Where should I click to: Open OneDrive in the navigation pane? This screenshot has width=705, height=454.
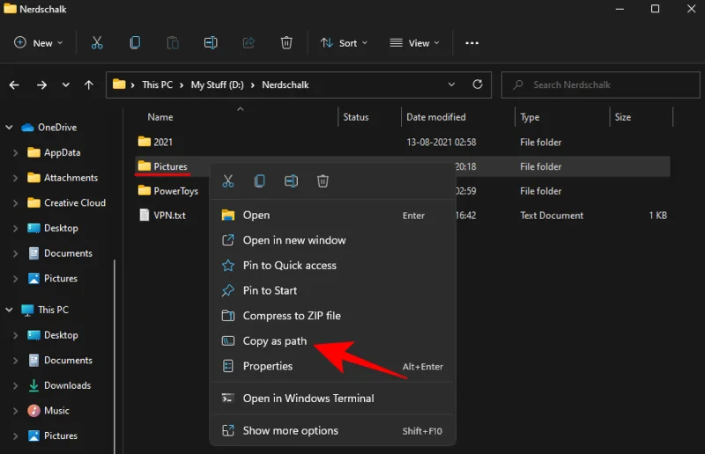click(x=57, y=128)
